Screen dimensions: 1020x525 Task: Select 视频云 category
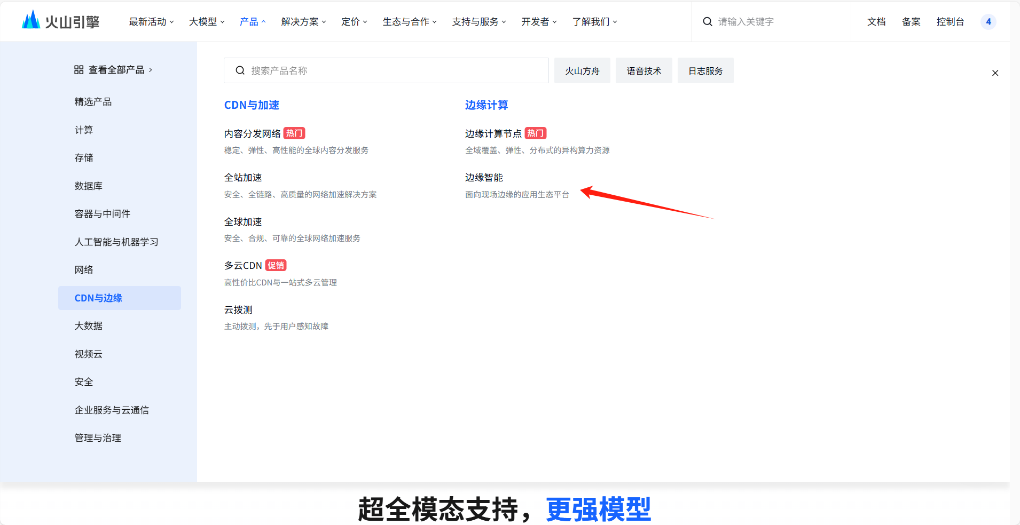tap(89, 354)
